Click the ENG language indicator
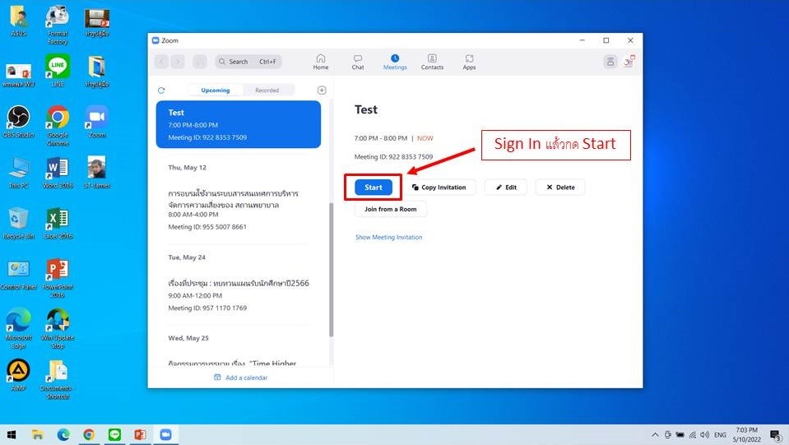 720,435
